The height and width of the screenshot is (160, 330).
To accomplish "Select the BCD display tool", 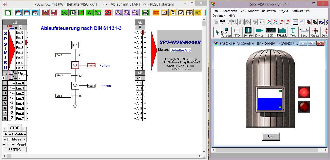I will point(270,32).
